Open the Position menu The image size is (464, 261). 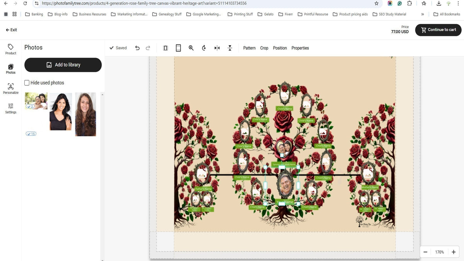(x=280, y=48)
